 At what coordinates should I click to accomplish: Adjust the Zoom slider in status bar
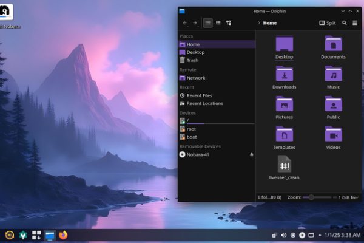(x=317, y=197)
